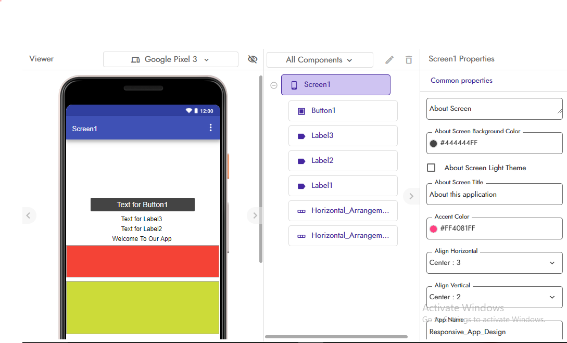Screen dimensions: 567x343
Task: Click the battery icon in preview status bar
Action: coord(196,110)
